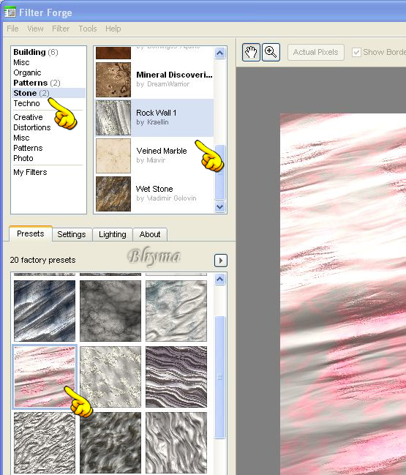This screenshot has width=406, height=475.
Task: Select the Patterns effects category above Photo
Action: (28, 148)
